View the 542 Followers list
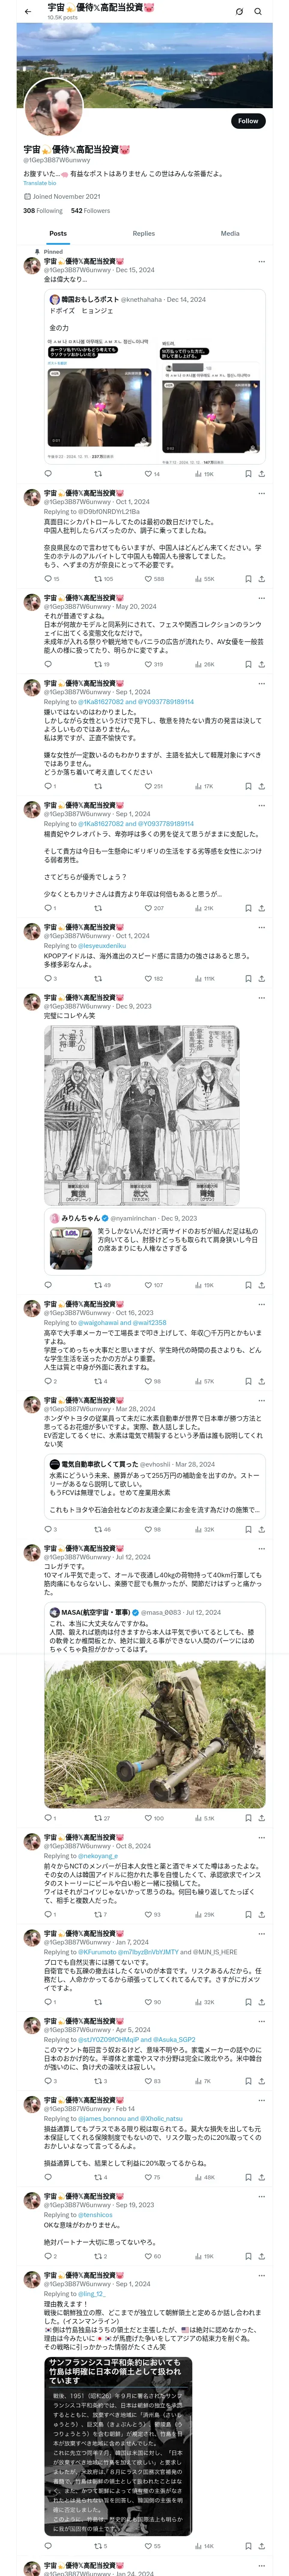The height and width of the screenshot is (2576, 289). point(91,211)
